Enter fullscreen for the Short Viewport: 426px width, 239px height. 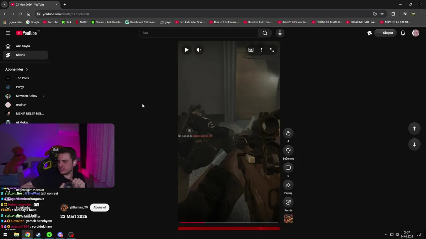[272, 50]
